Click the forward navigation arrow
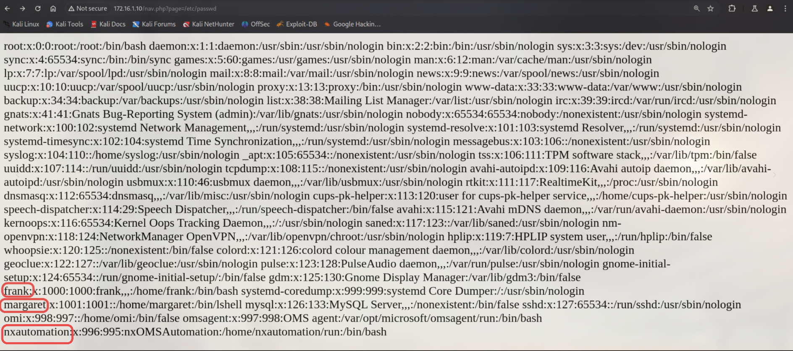 23,8
